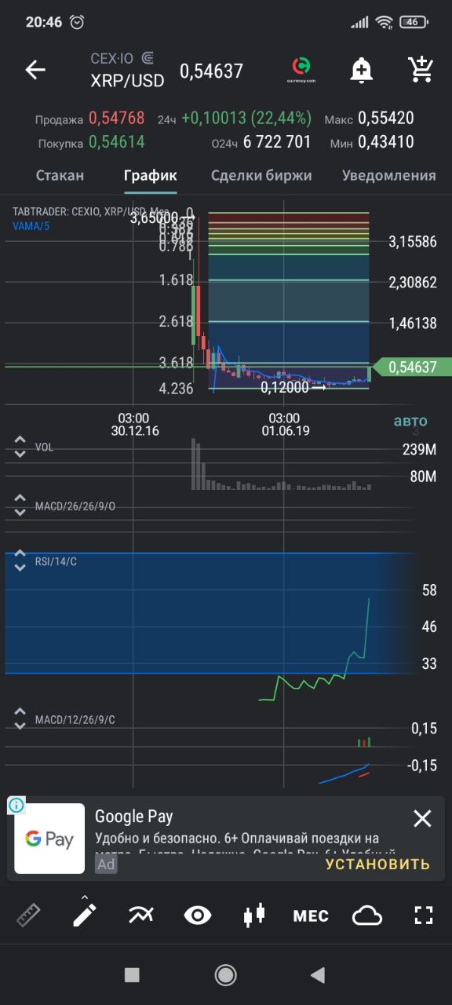Viewport: 452px width, 1005px height.
Task: Tap the 2,30862 price axis label
Action: click(413, 283)
